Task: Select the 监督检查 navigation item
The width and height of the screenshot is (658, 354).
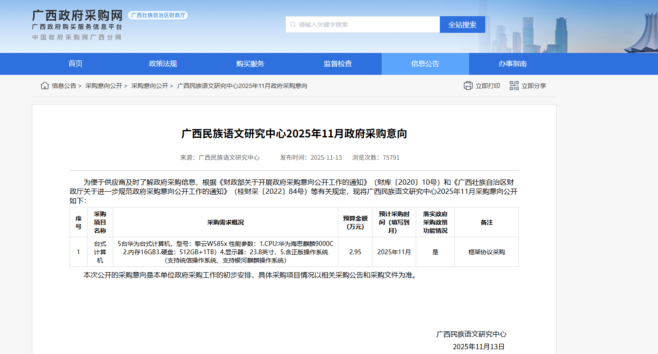Action: 338,64
